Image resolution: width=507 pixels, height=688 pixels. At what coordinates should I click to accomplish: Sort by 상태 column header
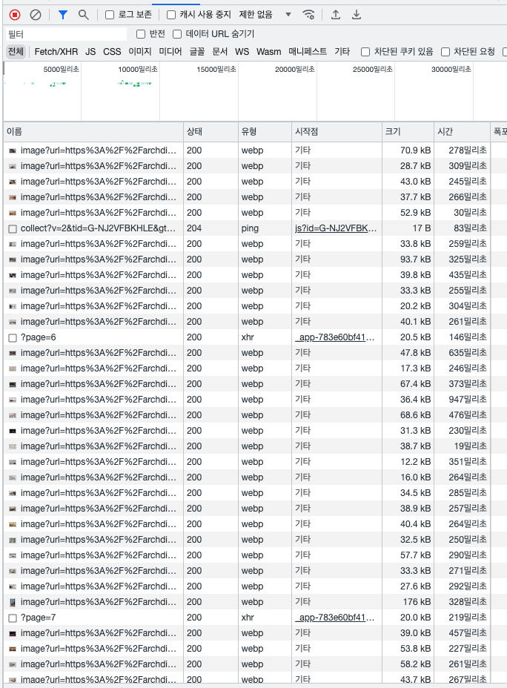[x=211, y=132]
